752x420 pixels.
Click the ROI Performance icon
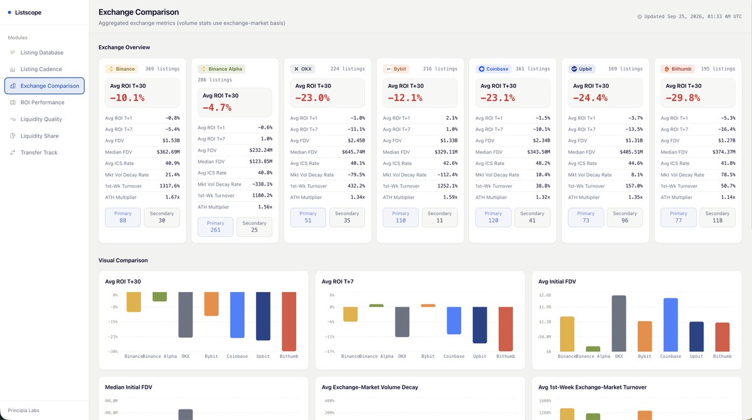pos(13,103)
